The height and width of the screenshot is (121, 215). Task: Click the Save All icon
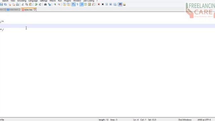5,4
